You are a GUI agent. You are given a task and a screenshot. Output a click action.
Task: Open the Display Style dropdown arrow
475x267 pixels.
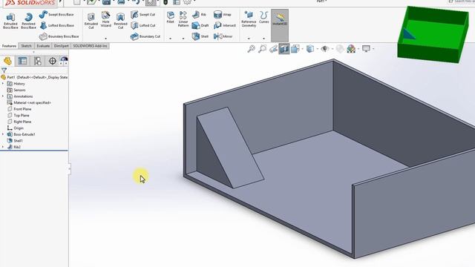pyautogui.click(x=317, y=49)
